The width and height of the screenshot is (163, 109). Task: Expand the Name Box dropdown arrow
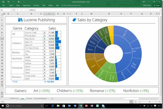click(x=11, y=10)
